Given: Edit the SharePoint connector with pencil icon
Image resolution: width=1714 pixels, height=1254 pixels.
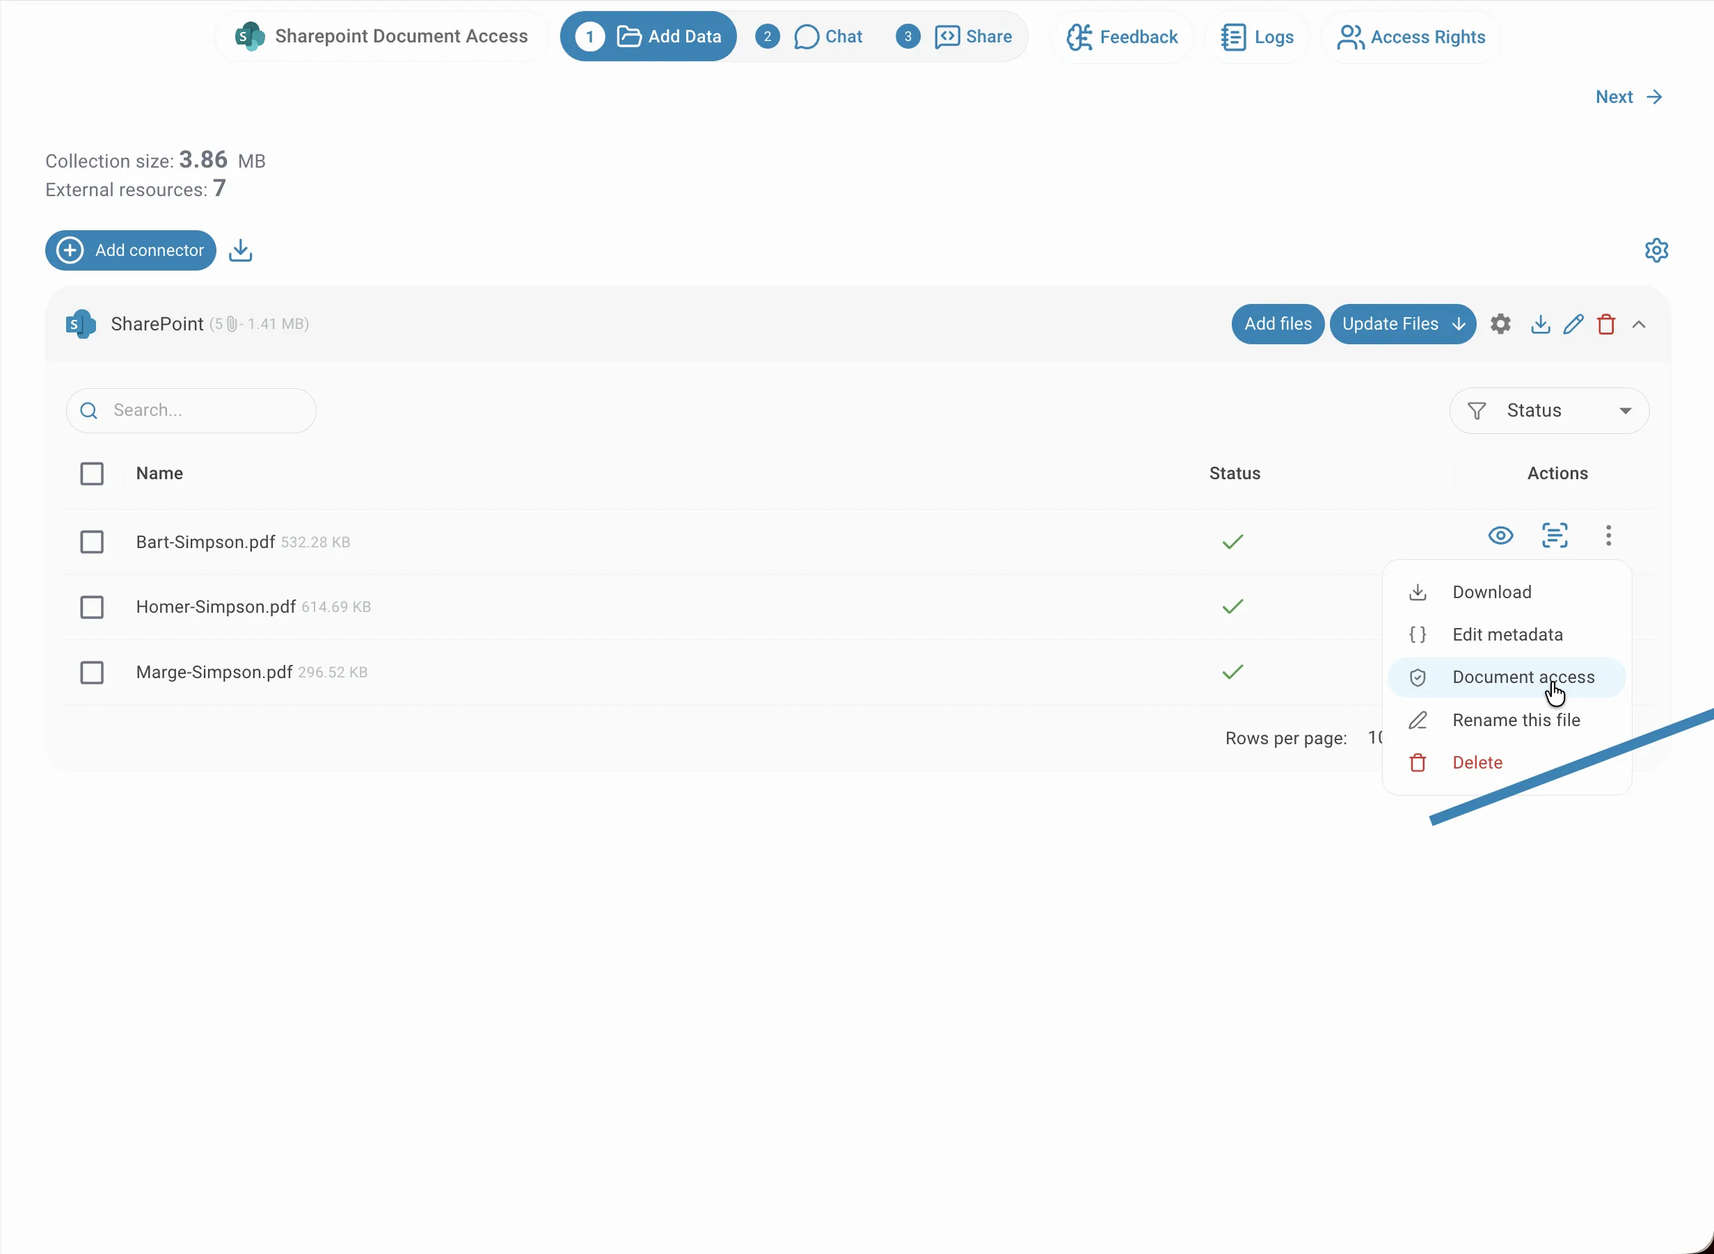Looking at the screenshot, I should (1573, 324).
